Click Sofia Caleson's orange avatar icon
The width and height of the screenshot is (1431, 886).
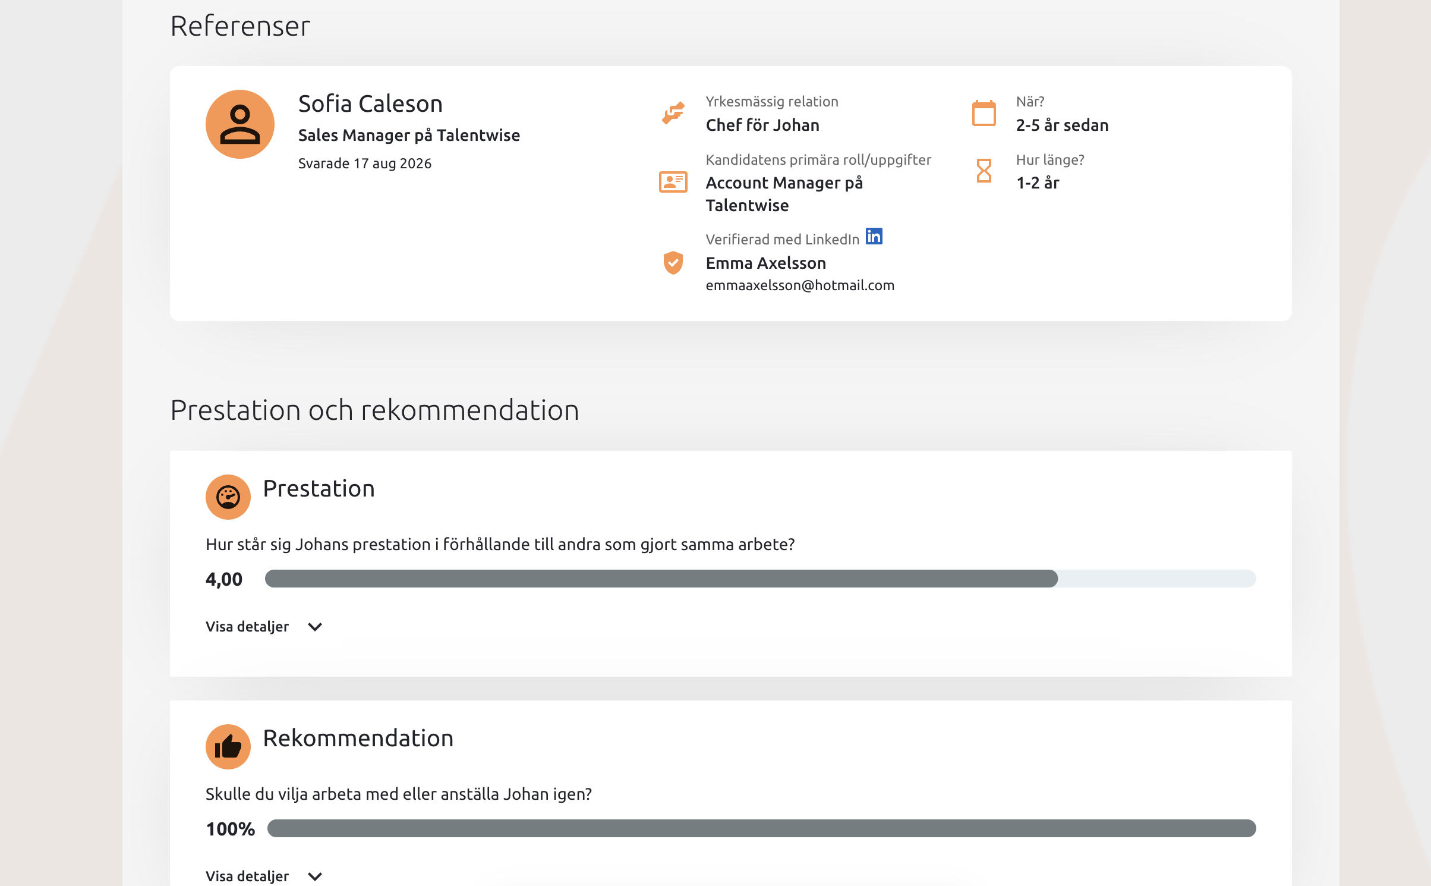pyautogui.click(x=240, y=124)
